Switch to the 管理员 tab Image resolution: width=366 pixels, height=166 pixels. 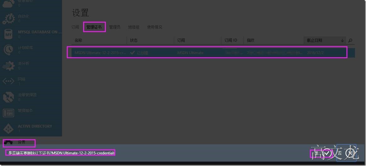click(x=115, y=27)
